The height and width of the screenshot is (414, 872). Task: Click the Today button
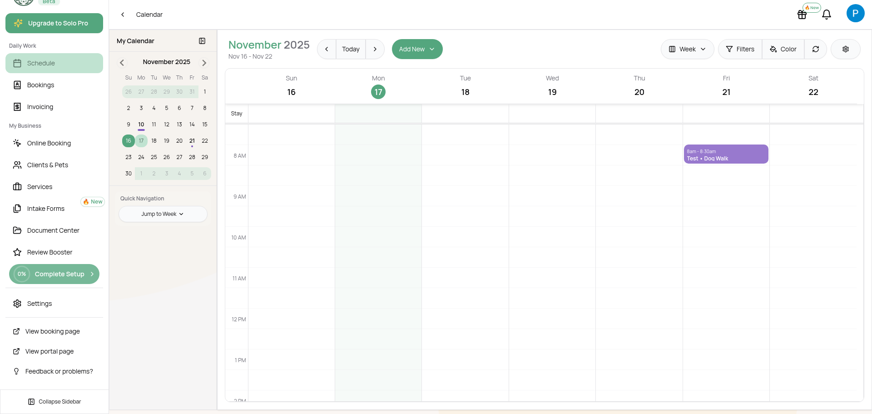point(351,49)
